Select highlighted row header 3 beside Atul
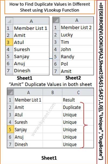Screen dimensions: 108x164 click(x=9, y=42)
